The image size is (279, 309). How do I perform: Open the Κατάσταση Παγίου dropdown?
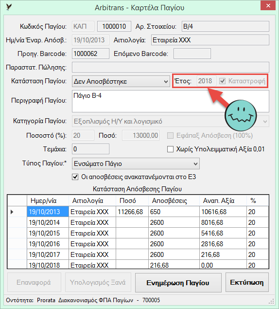(x=121, y=81)
